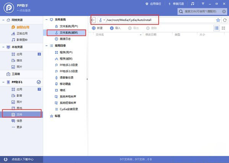This screenshot has width=229, height=163.
Task: Click 修复闪退 in the top bar
Action: coord(176,4)
